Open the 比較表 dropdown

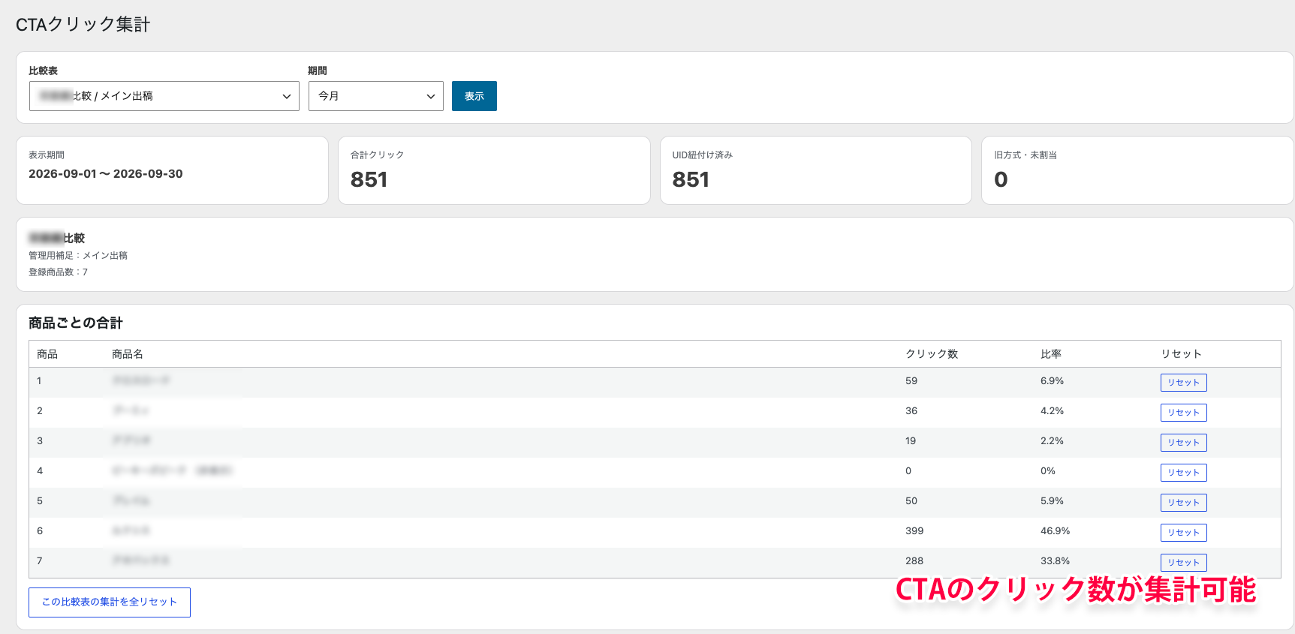click(x=164, y=96)
